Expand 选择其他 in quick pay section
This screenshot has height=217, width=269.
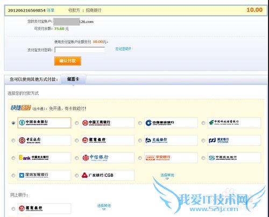click(167, 176)
